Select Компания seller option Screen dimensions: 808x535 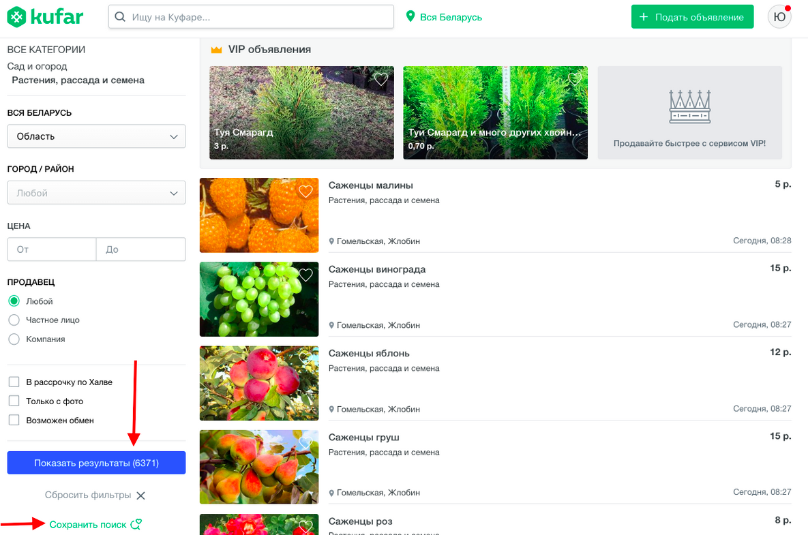(x=14, y=339)
